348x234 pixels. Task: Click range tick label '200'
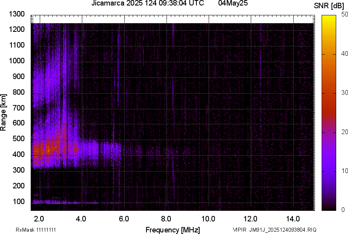coord(19,186)
